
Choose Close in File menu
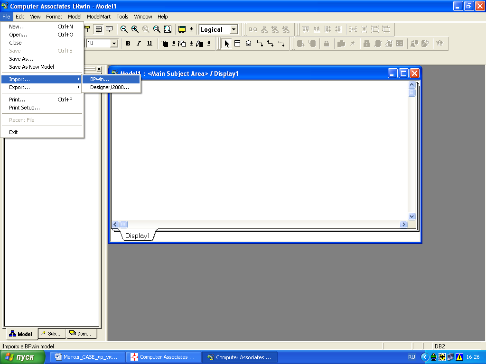42,43
